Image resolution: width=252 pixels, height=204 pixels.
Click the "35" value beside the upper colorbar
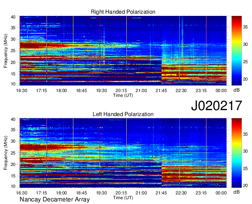pos(245,27)
